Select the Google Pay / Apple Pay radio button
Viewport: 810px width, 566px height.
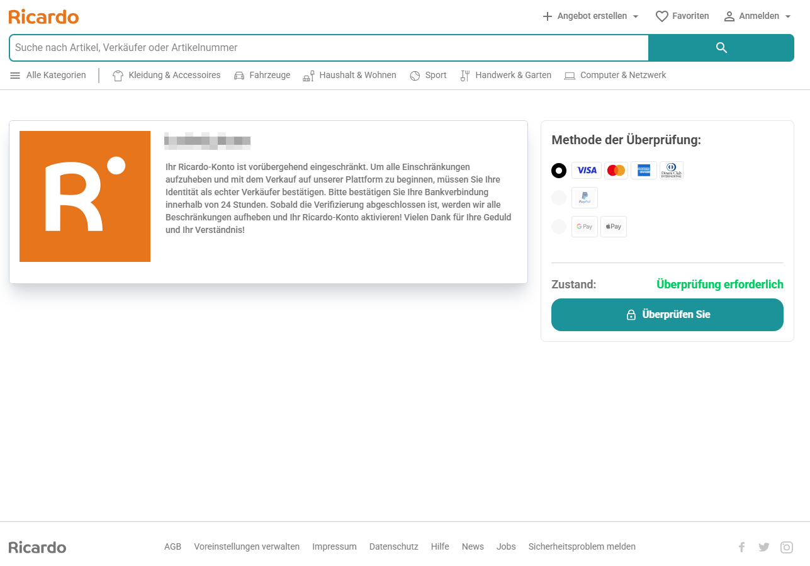coord(559,227)
